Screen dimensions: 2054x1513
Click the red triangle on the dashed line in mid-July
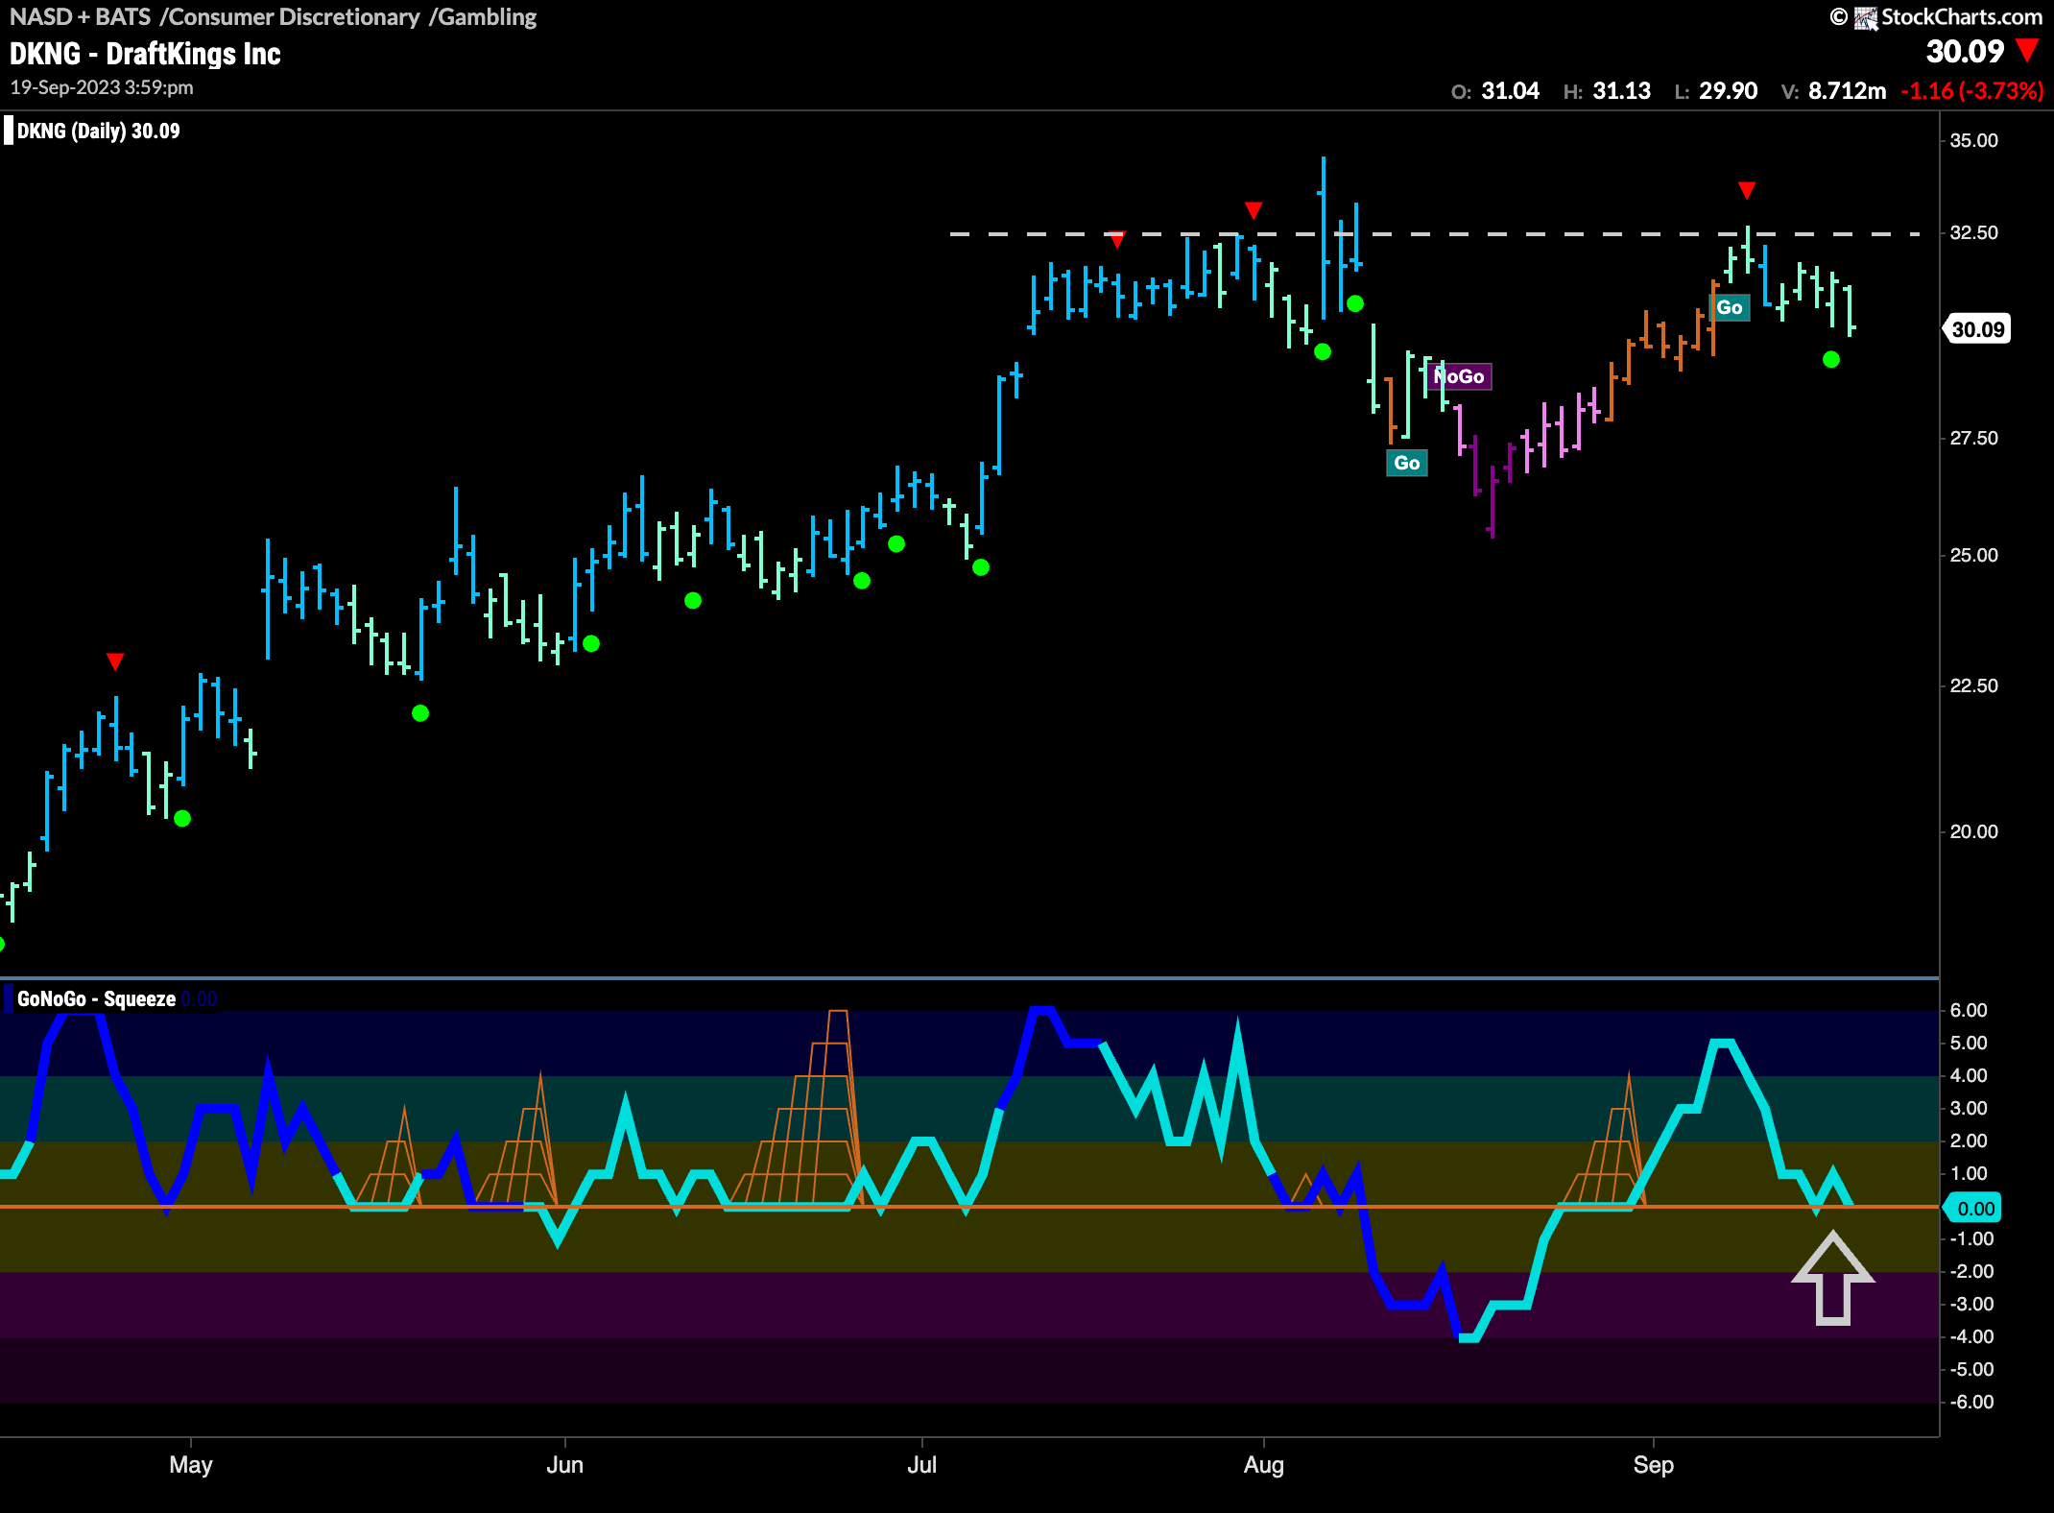point(1115,239)
